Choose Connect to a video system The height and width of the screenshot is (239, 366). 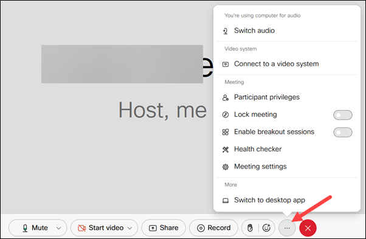(x=287, y=64)
